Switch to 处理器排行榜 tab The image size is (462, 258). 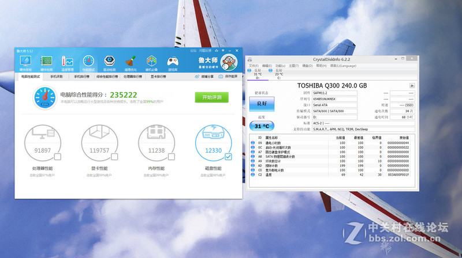[133, 77]
